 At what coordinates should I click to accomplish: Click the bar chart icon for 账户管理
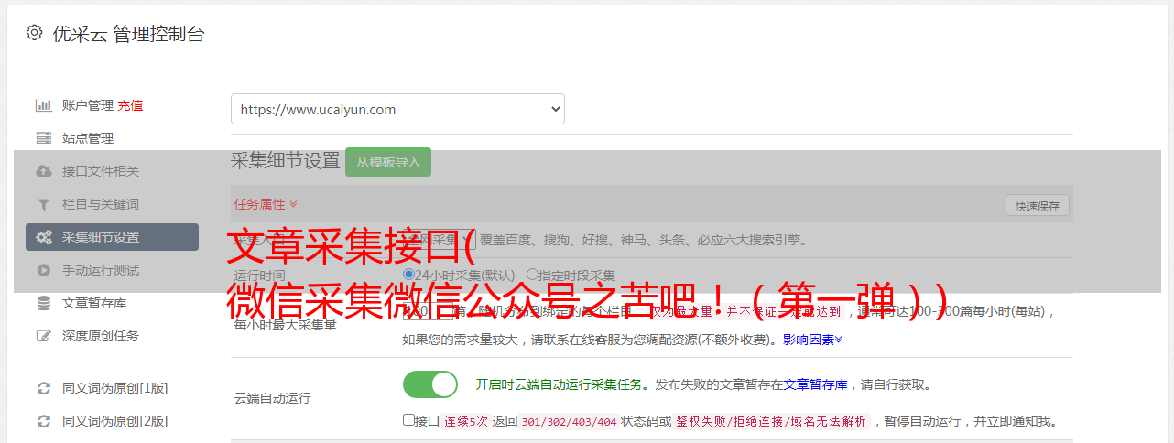tap(43, 105)
